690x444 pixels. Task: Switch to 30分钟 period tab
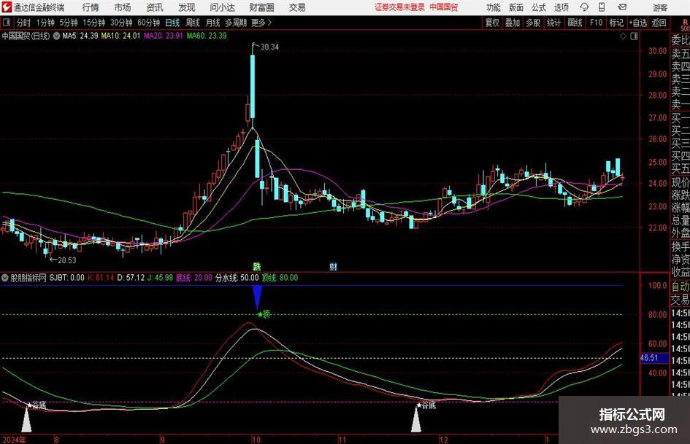(x=121, y=23)
